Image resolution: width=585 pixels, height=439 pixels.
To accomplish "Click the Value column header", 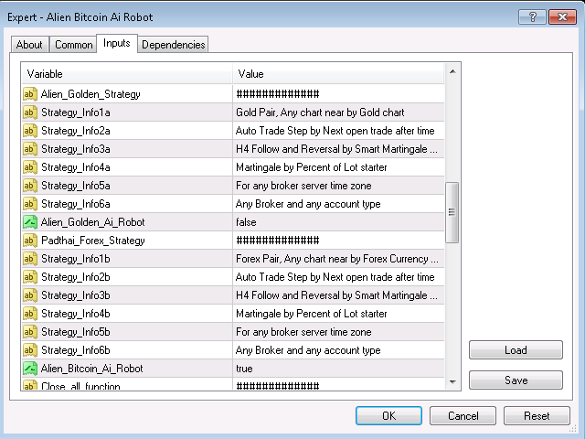I will tap(338, 74).
